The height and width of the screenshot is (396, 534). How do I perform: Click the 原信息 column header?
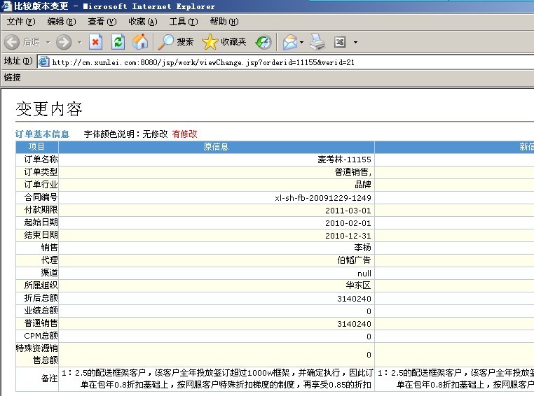tap(216, 146)
